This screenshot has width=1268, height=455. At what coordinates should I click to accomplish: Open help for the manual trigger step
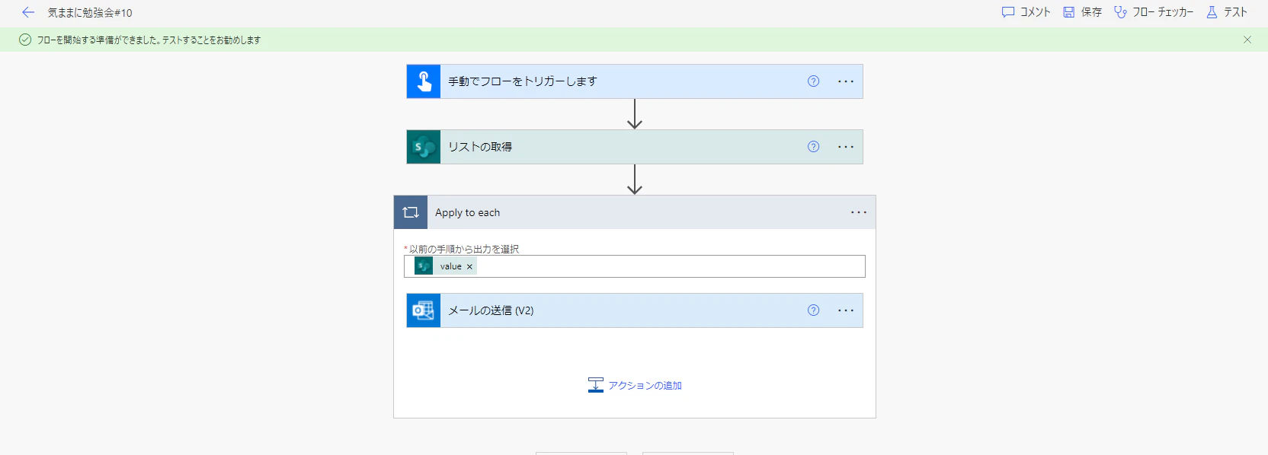coord(814,81)
